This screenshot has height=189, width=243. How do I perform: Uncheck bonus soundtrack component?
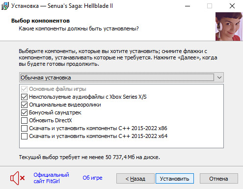(24, 112)
